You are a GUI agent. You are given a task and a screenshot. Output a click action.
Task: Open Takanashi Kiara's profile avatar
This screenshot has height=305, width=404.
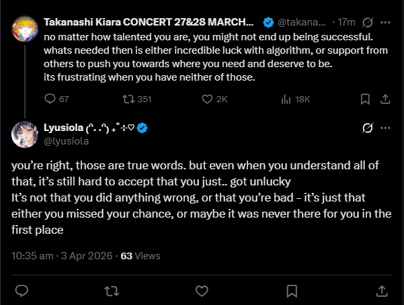[23, 28]
